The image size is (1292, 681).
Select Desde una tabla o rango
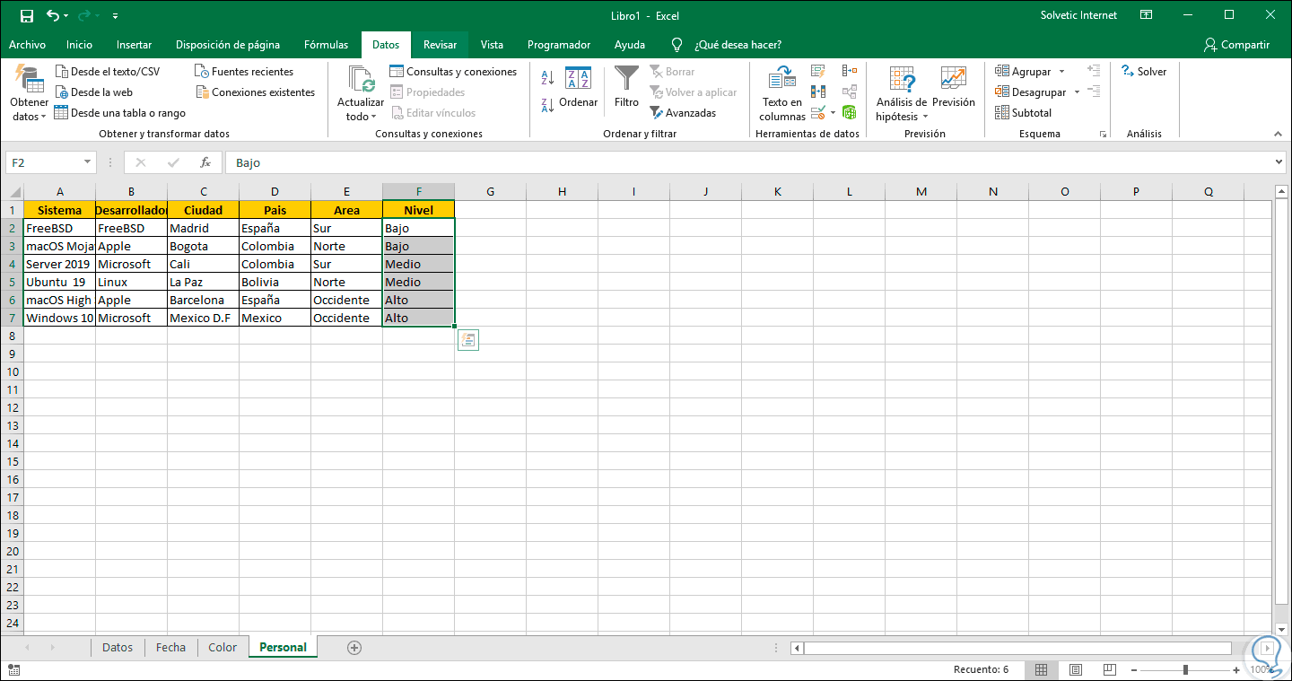click(x=120, y=113)
